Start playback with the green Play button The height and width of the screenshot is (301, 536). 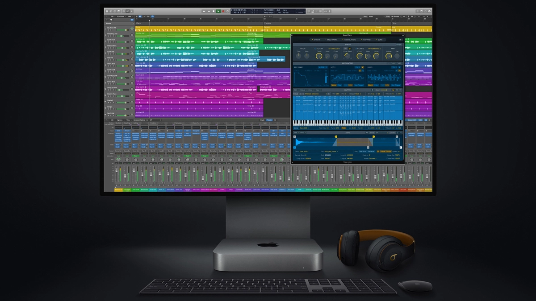pos(218,11)
